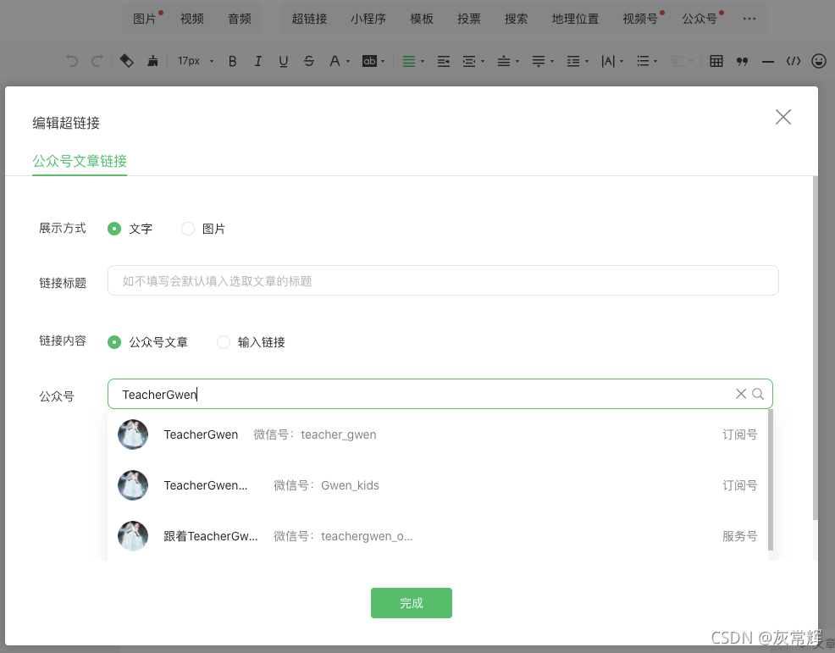The width and height of the screenshot is (835, 653).
Task: Select the clear formatting eraser icon
Action: click(x=126, y=61)
